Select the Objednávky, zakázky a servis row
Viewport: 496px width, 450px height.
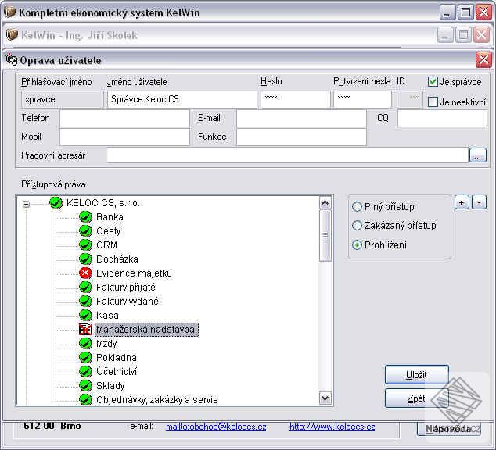[157, 399]
